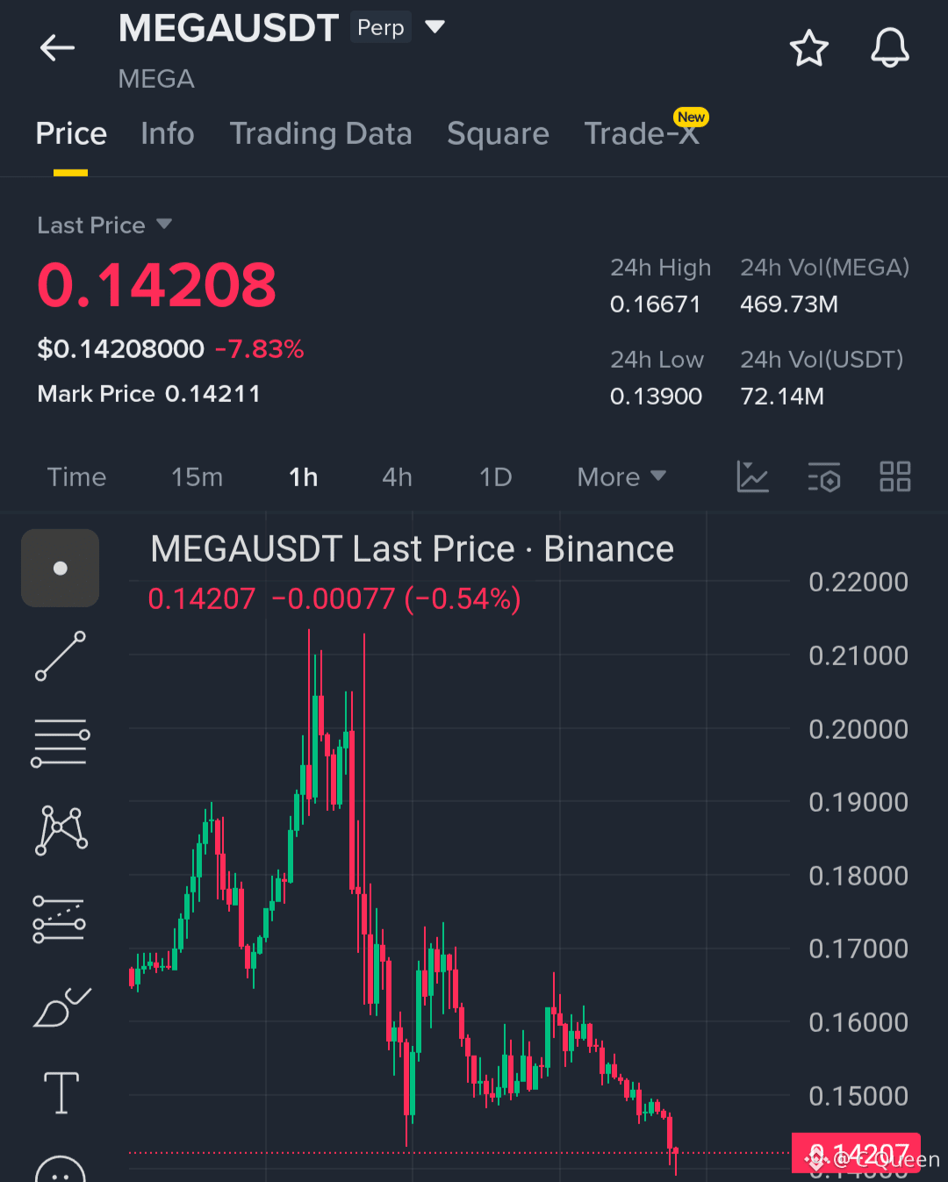948x1182 pixels.
Task: Click the 24h High value 0.16671
Action: [655, 304]
